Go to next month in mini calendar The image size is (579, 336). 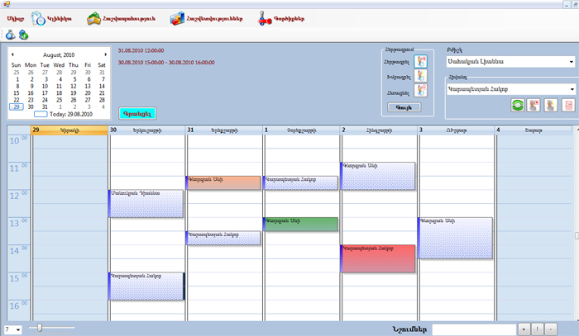coord(105,54)
